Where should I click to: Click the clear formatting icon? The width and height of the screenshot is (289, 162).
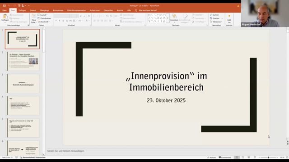89,16
